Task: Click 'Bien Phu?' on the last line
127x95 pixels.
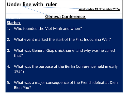Action: (23, 88)
